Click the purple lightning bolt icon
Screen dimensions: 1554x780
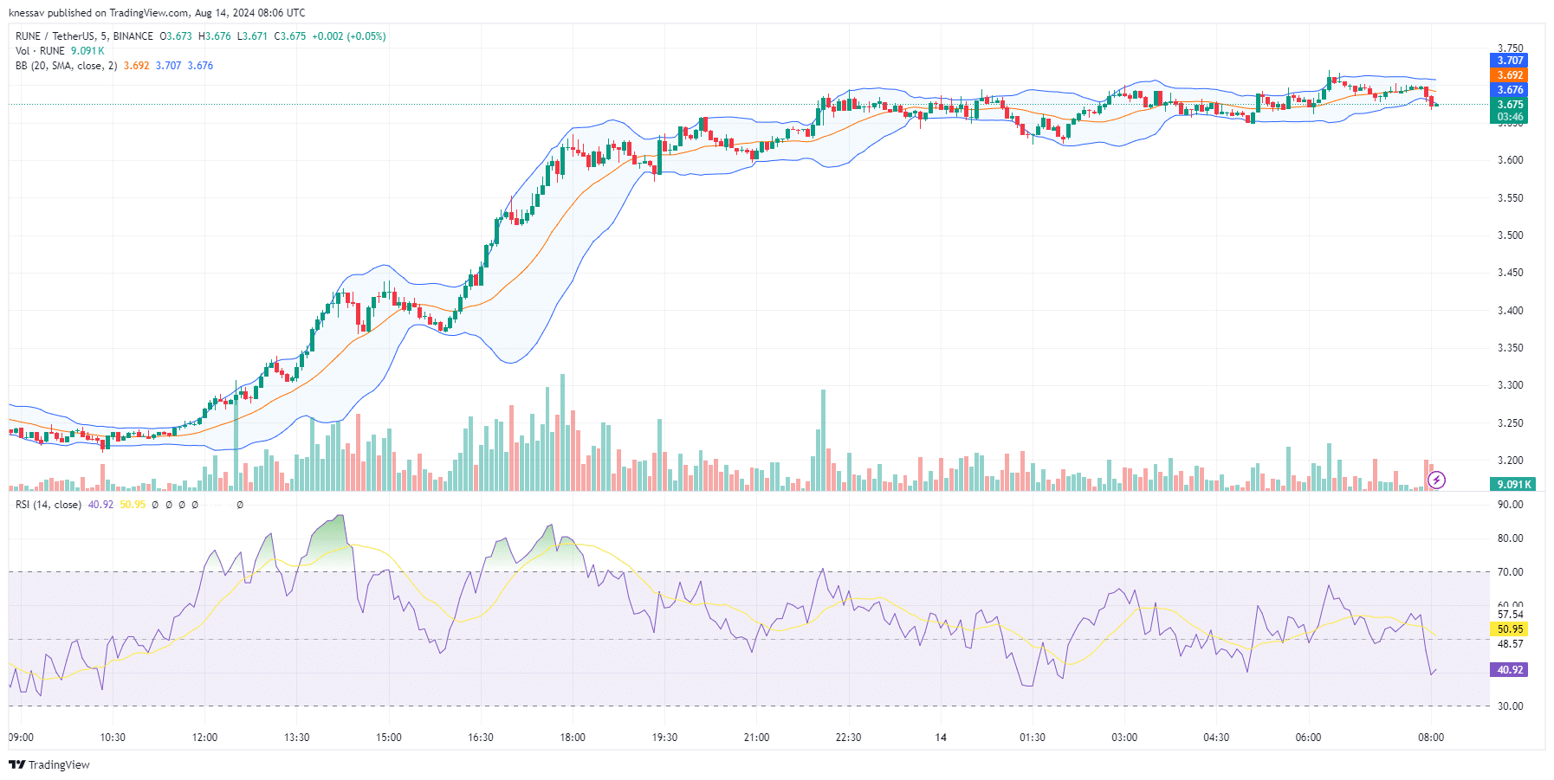tap(1436, 480)
